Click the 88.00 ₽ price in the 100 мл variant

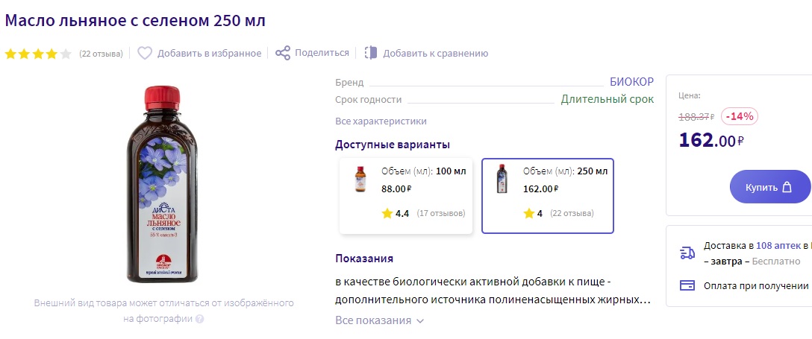click(397, 189)
